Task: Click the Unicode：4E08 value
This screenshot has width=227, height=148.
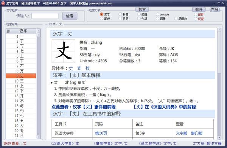Action: (93, 61)
